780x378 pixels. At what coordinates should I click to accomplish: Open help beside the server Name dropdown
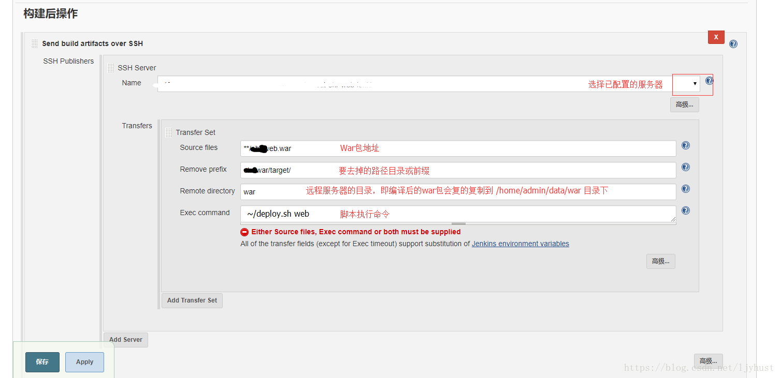tap(709, 81)
